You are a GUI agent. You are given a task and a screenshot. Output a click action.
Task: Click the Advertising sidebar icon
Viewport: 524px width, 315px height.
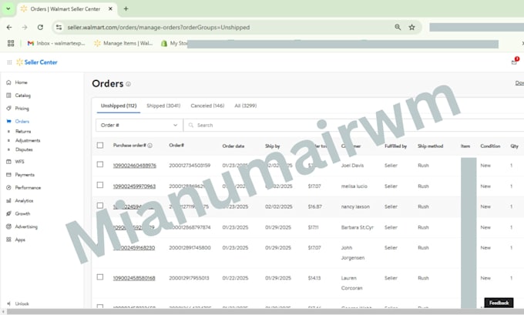(x=8, y=226)
